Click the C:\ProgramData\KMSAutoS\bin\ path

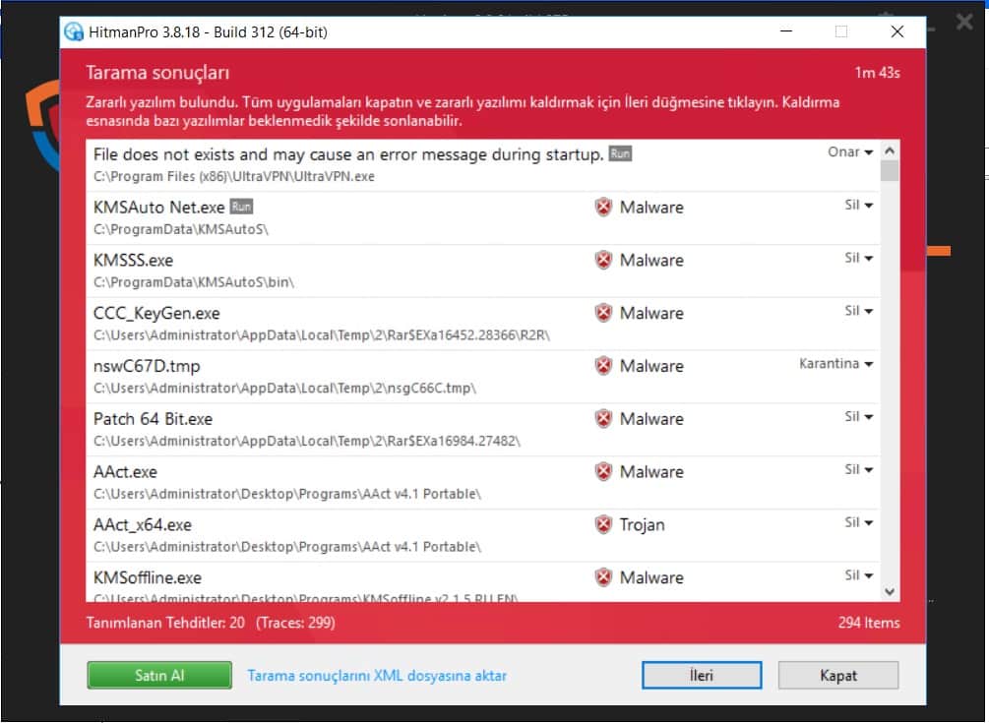[x=194, y=282]
